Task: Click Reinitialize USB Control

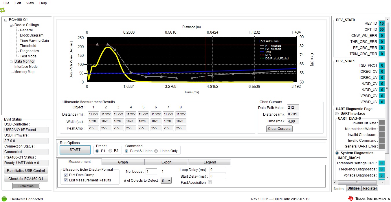Action: (x=26, y=171)
